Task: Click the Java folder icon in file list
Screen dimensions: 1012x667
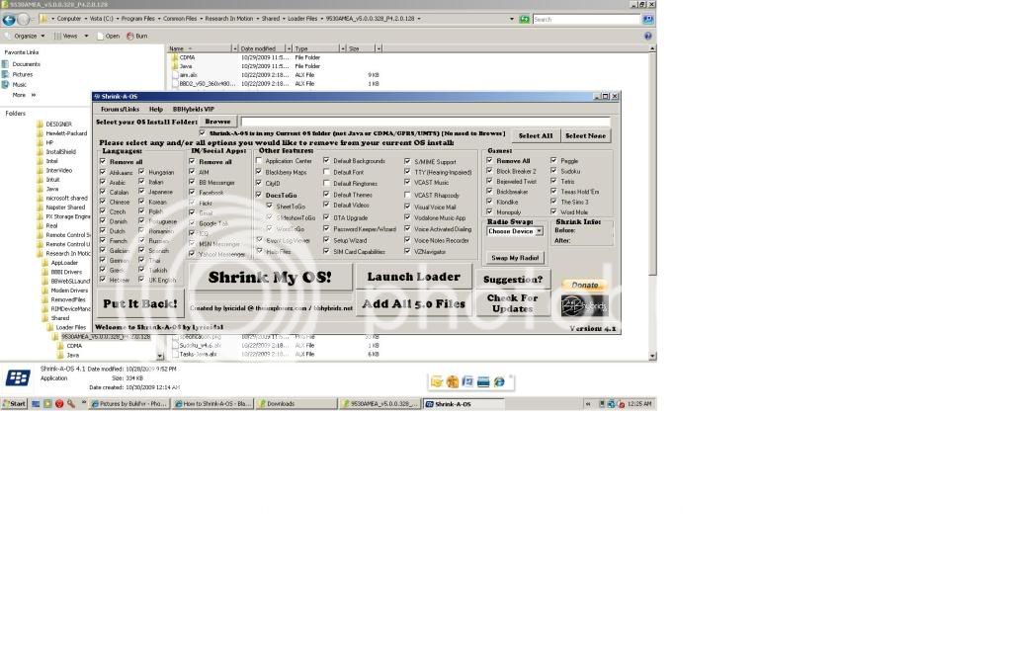Action: coord(174,66)
